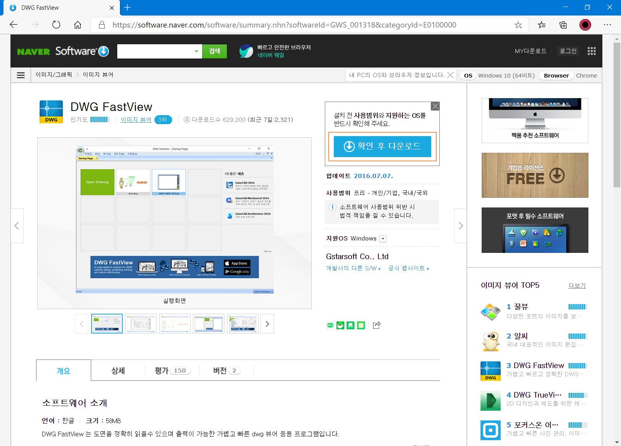This screenshot has height=446, width=621.
Task: Open 맥용 추천 소프트웨어 banner
Action: click(x=535, y=121)
